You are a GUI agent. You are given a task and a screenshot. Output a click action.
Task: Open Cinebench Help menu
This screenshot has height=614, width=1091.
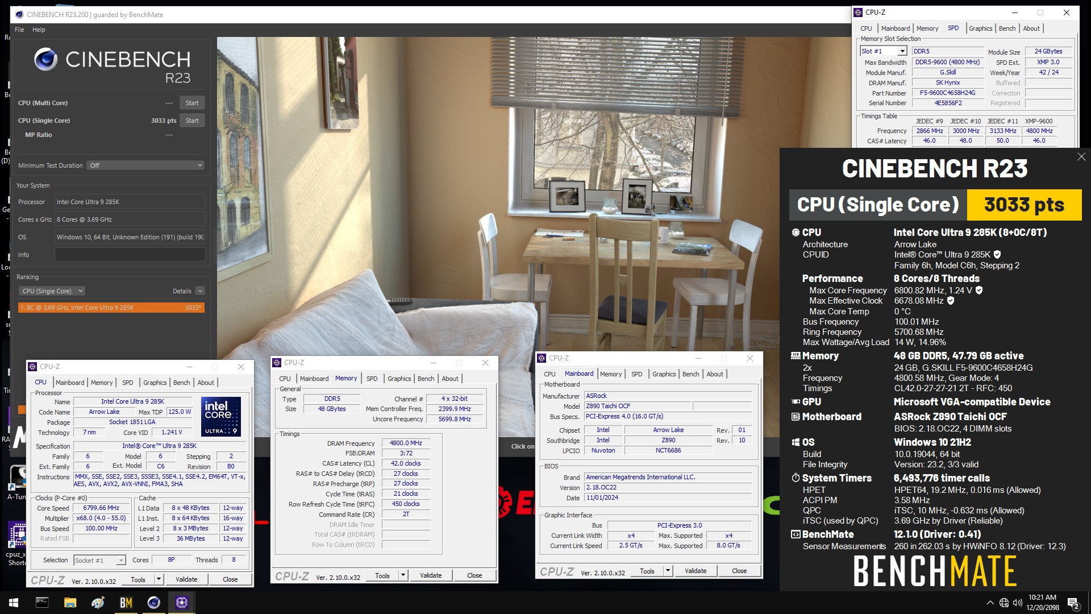tap(39, 30)
